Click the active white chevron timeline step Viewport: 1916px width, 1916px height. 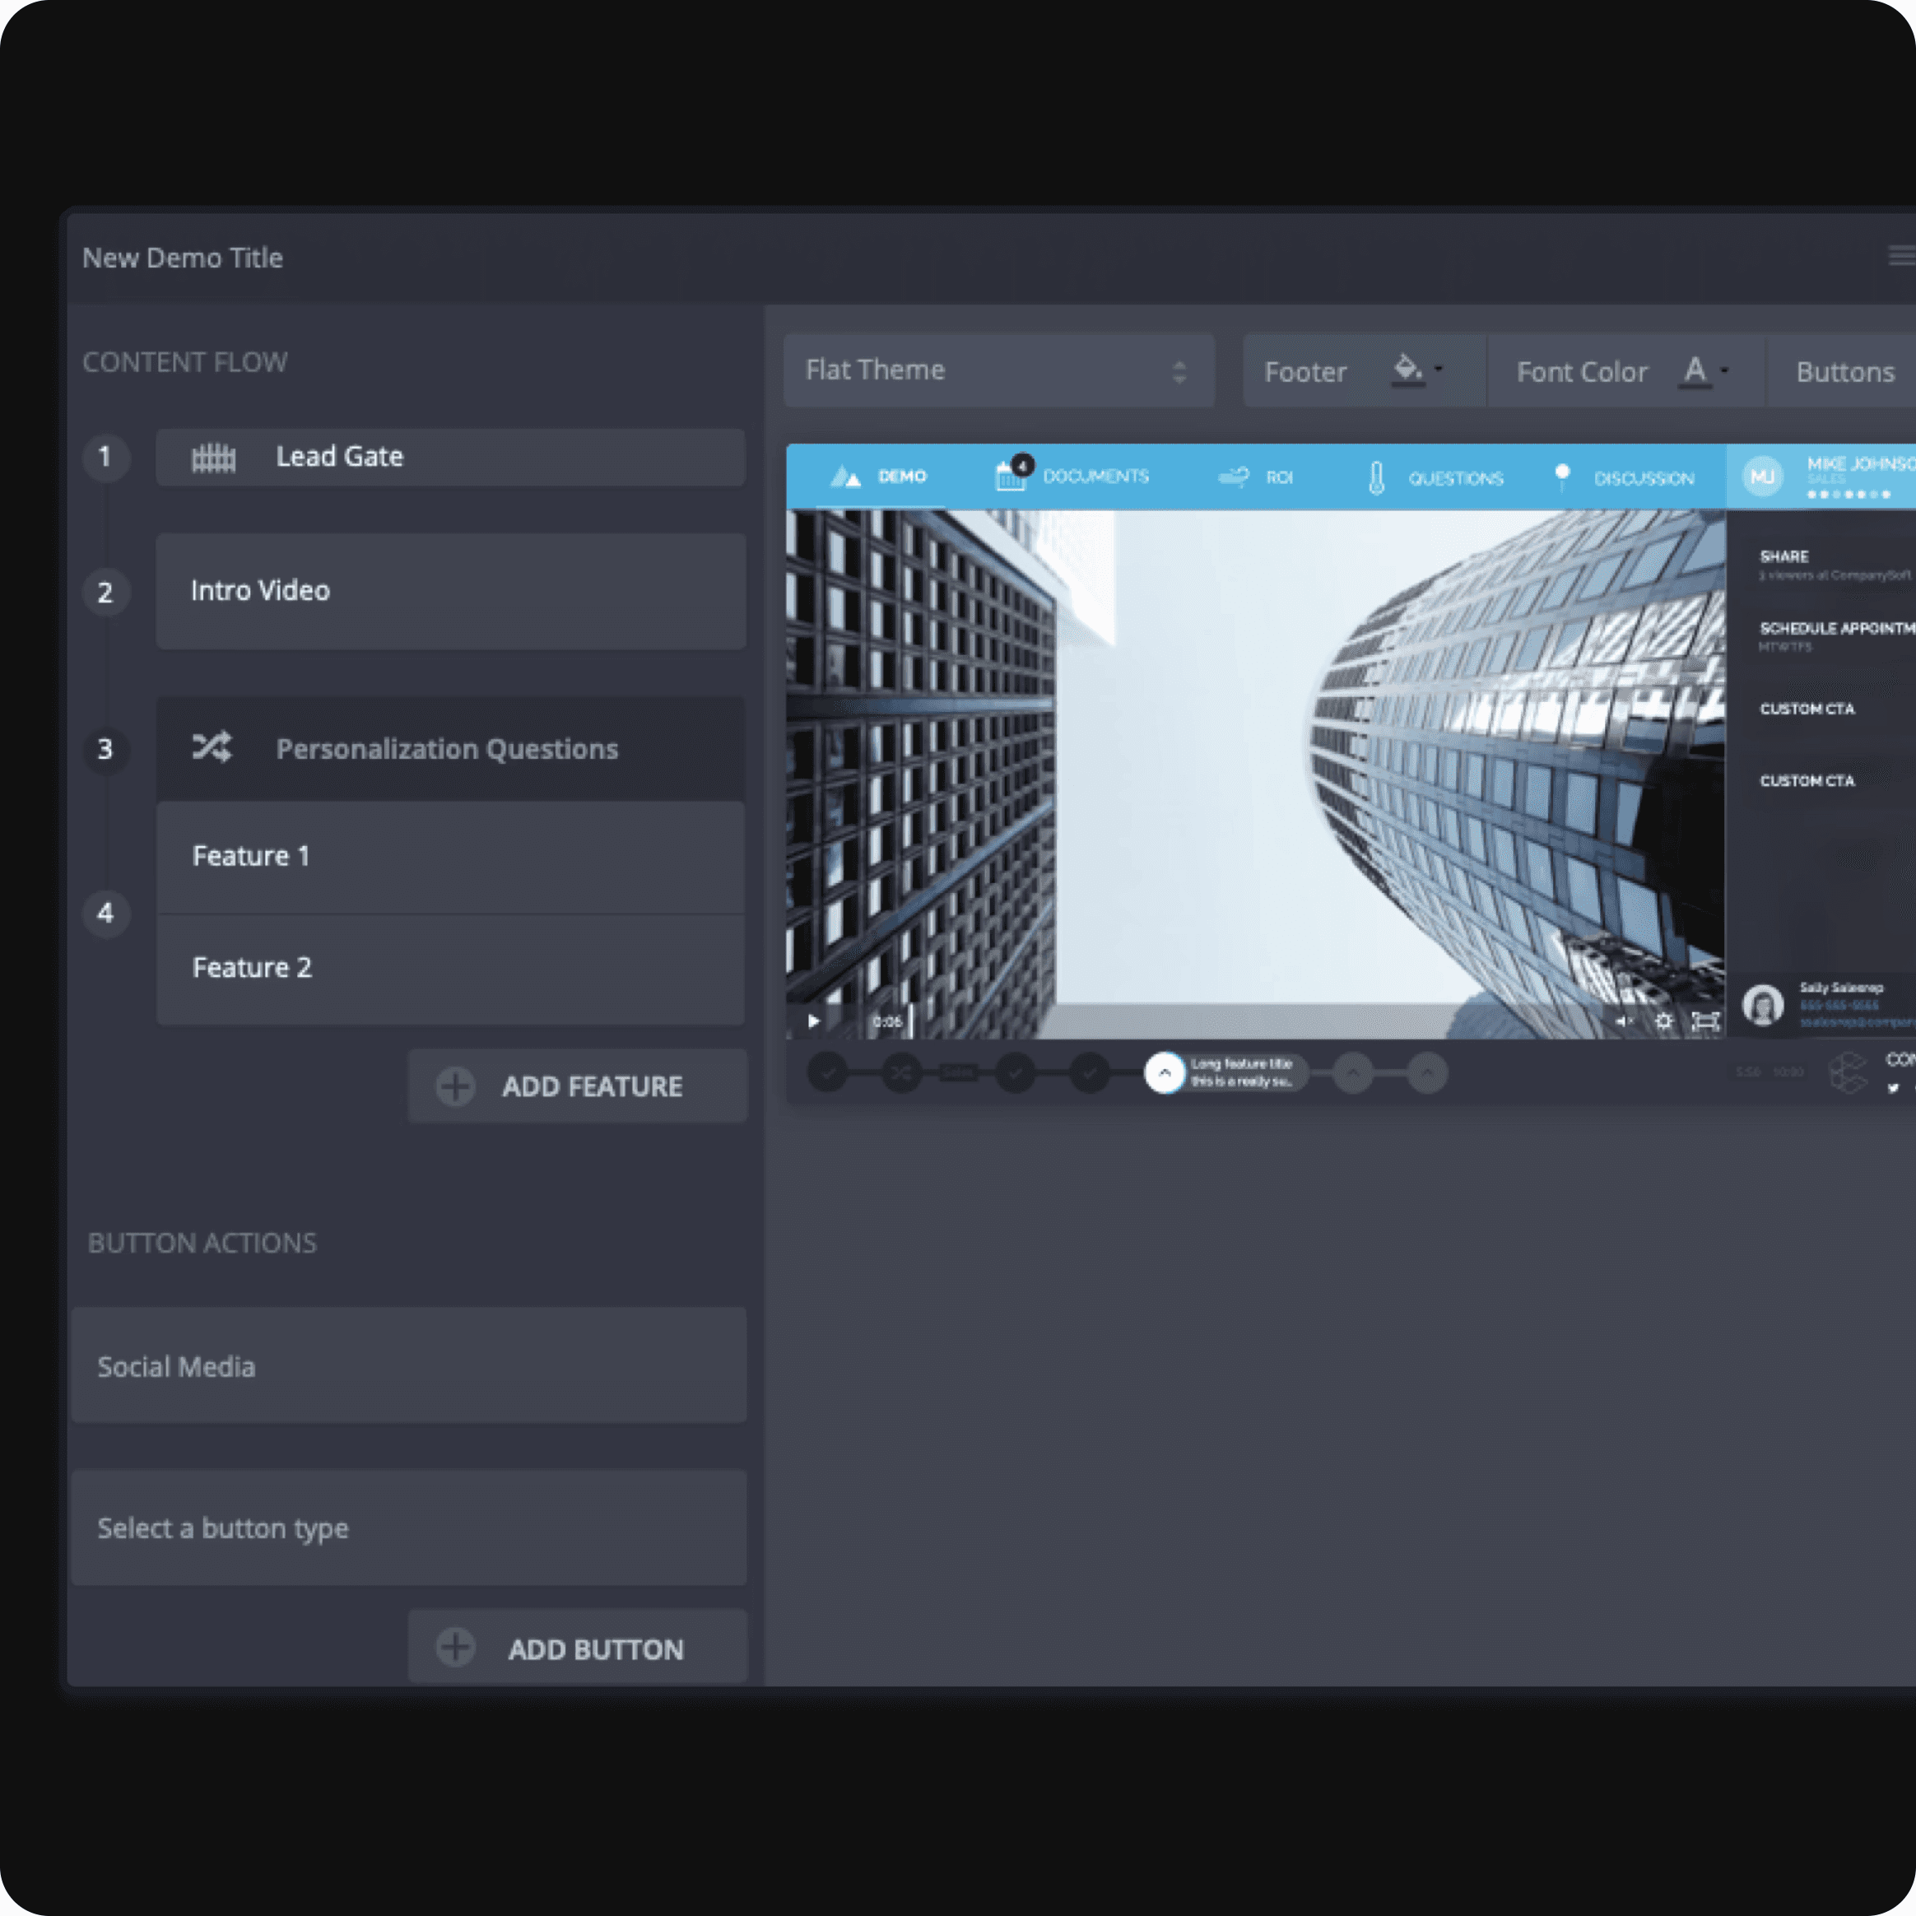pos(1165,1072)
